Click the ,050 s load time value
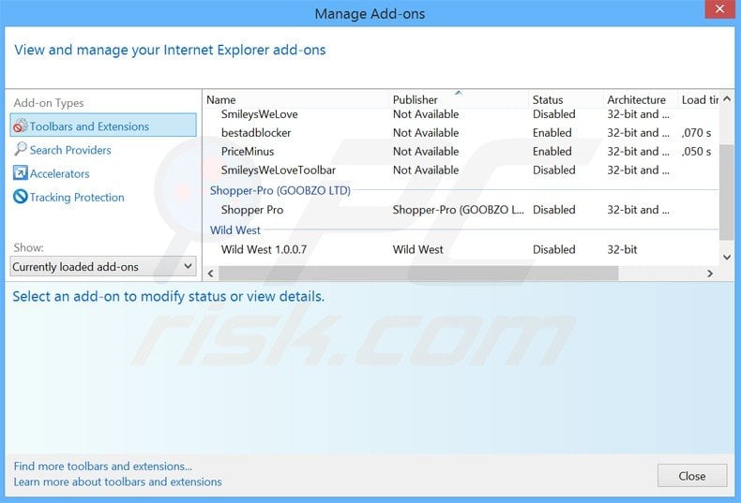 click(x=696, y=152)
